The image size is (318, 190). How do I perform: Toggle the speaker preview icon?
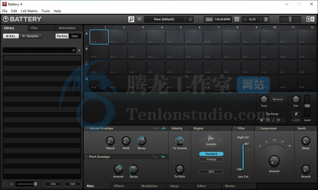[12, 184]
